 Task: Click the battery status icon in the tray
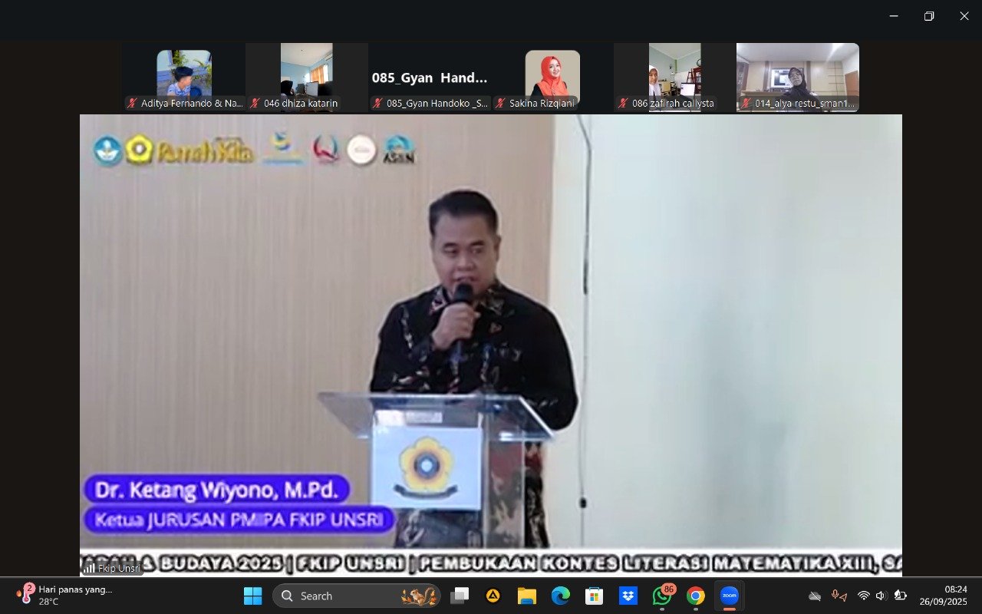(900, 596)
